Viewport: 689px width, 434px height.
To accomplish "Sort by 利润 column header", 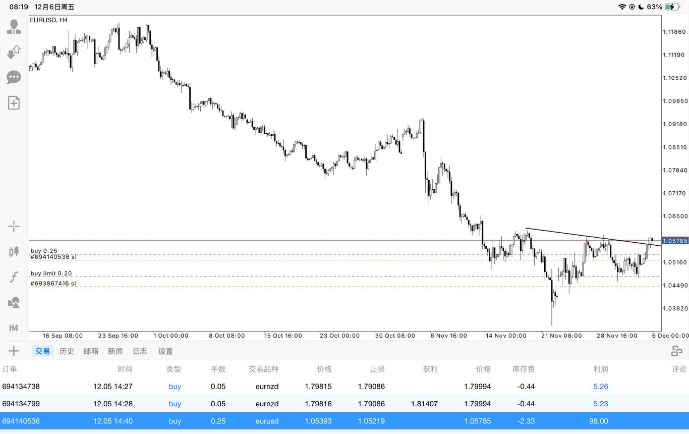I will [600, 369].
